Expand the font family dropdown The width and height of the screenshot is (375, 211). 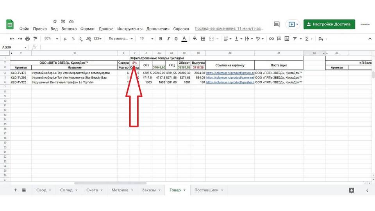[x=121, y=39]
